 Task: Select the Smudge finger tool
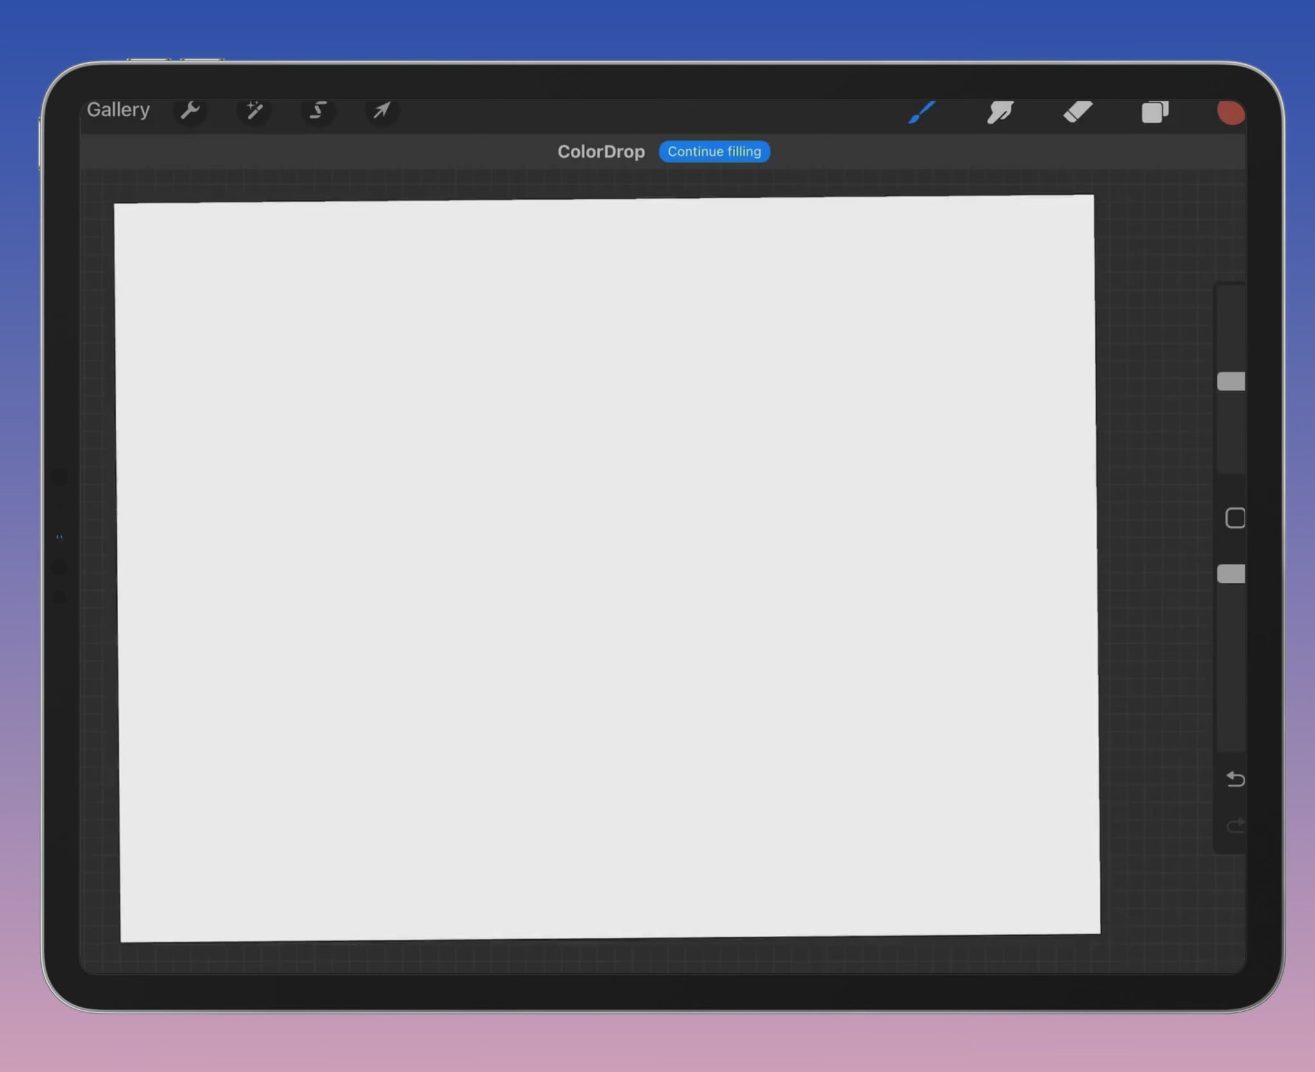click(1000, 112)
